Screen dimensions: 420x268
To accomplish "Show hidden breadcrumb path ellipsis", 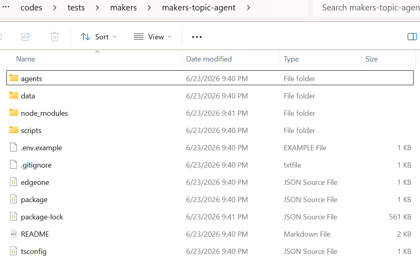I will click(6, 7).
